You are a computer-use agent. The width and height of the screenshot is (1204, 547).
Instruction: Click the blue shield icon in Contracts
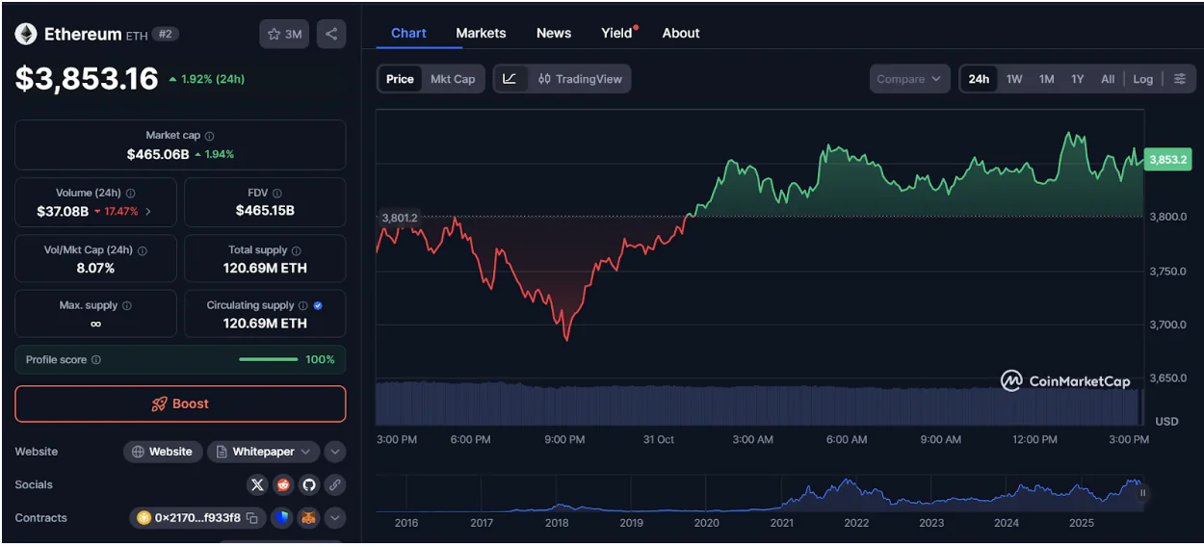click(282, 518)
